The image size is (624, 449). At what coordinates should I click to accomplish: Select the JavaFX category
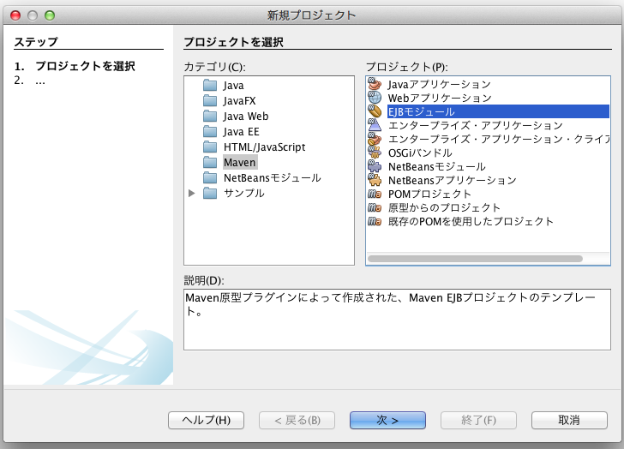click(239, 101)
